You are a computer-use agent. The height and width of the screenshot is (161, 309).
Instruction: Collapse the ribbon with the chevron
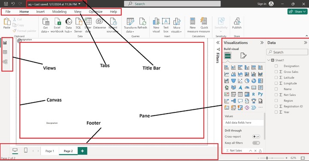[306, 36]
